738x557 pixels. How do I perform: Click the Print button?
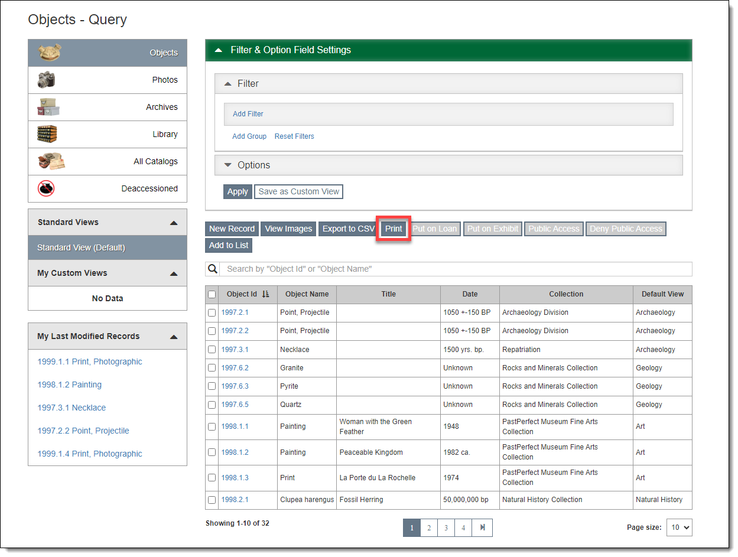click(x=394, y=229)
